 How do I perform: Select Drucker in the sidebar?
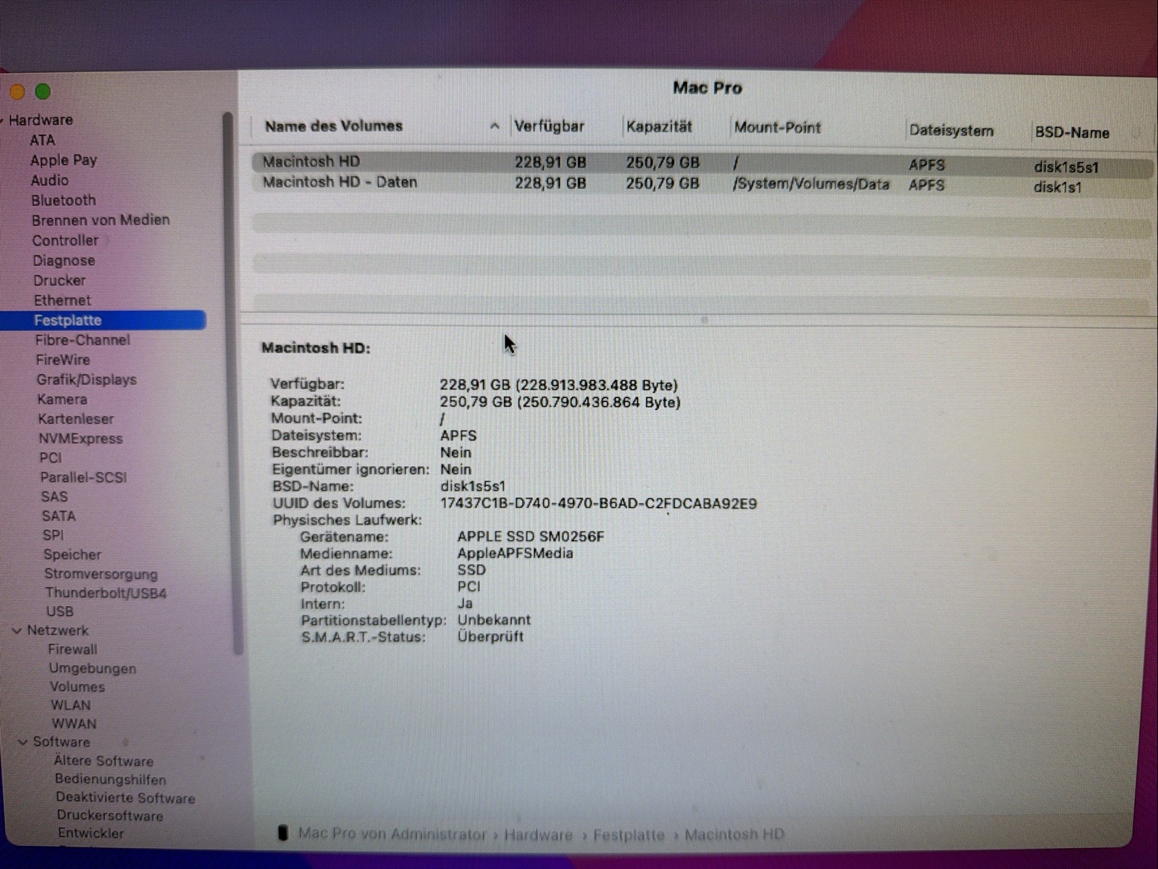[x=59, y=280]
